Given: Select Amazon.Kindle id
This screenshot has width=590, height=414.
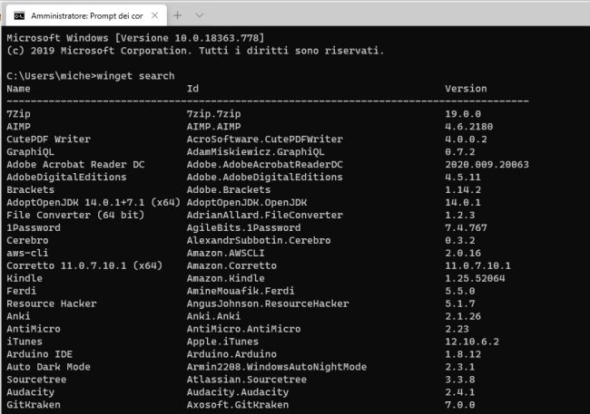Looking at the screenshot, I should point(226,278).
